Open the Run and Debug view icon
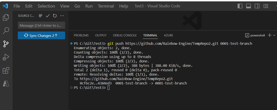This screenshot has width=277, height=110. (x=6, y=57)
